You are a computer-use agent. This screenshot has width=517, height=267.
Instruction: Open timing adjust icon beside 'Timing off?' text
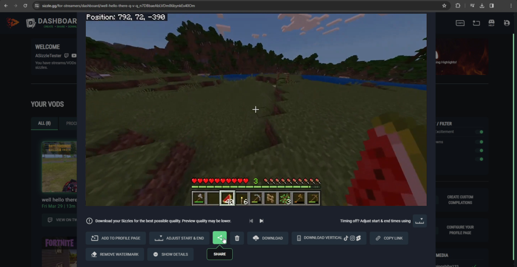pos(420,221)
